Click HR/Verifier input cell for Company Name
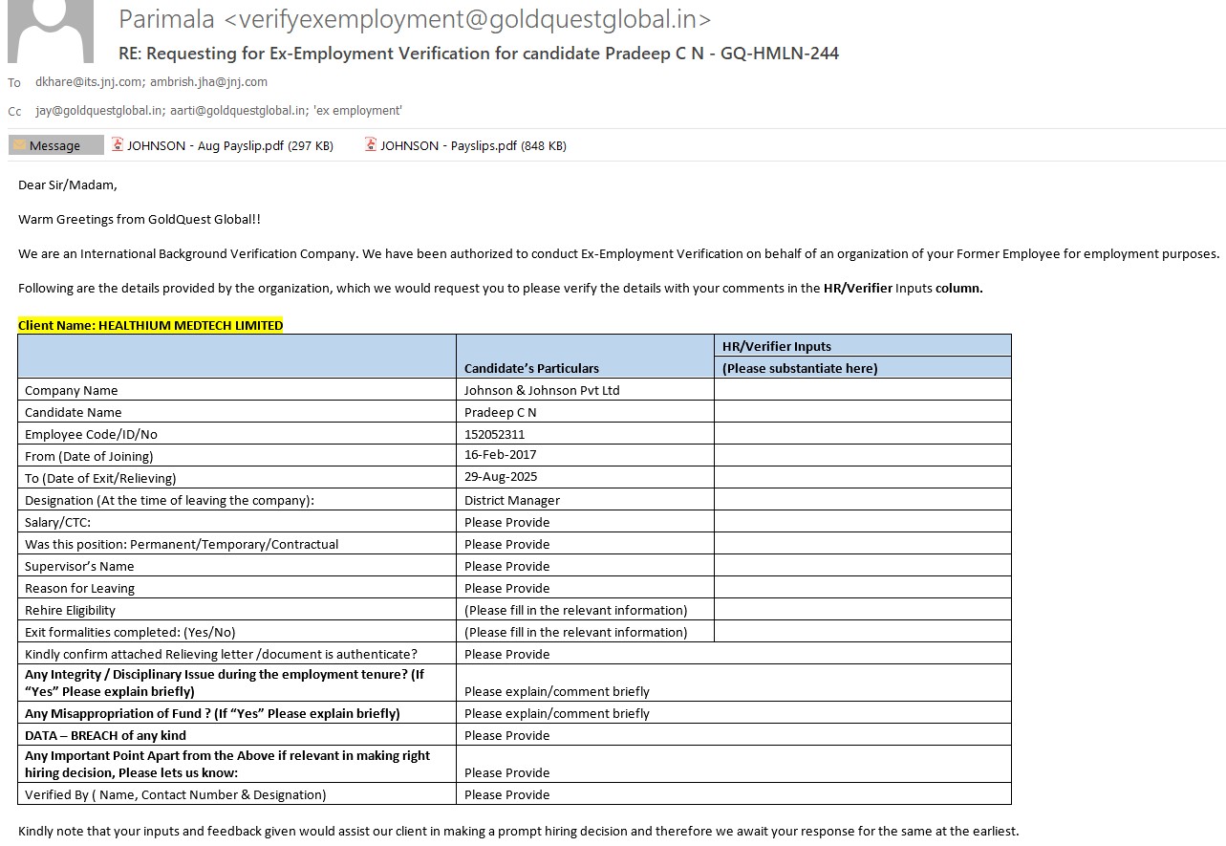1226x846 pixels. [x=862, y=390]
